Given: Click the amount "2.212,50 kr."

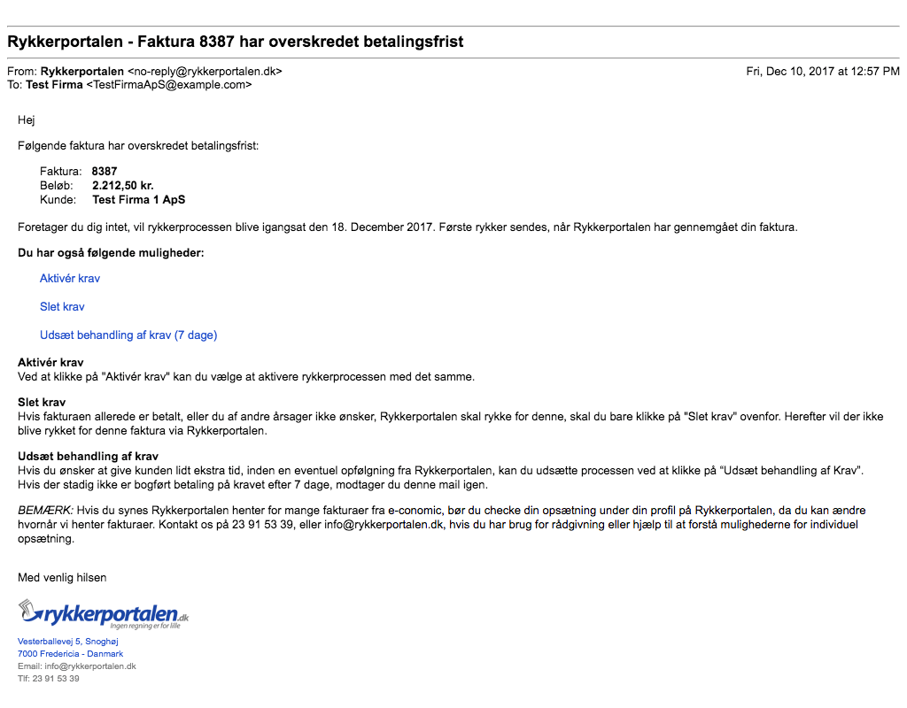Looking at the screenshot, I should [x=123, y=185].
